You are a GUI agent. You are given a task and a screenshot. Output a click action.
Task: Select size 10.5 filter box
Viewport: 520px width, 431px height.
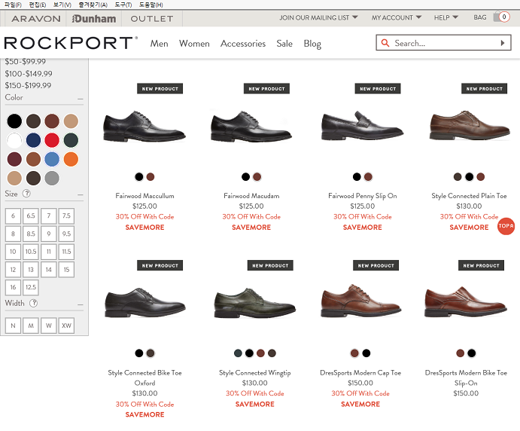pyautogui.click(x=31, y=252)
